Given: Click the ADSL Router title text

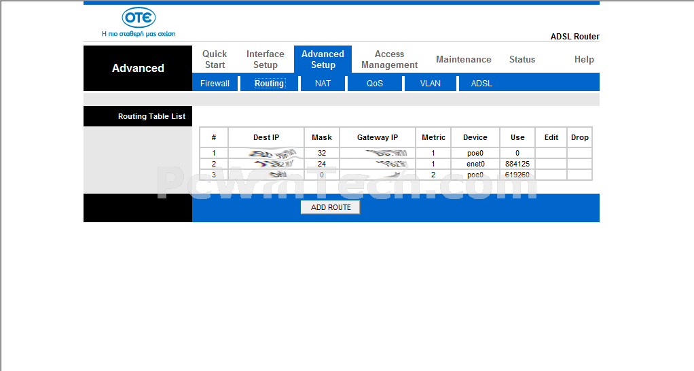Looking at the screenshot, I should tap(574, 37).
